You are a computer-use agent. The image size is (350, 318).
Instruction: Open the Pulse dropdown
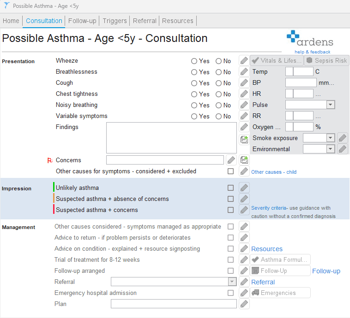[331, 105]
